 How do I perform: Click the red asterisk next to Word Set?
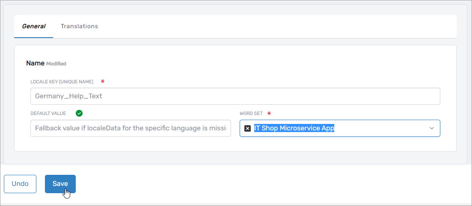[269, 113]
